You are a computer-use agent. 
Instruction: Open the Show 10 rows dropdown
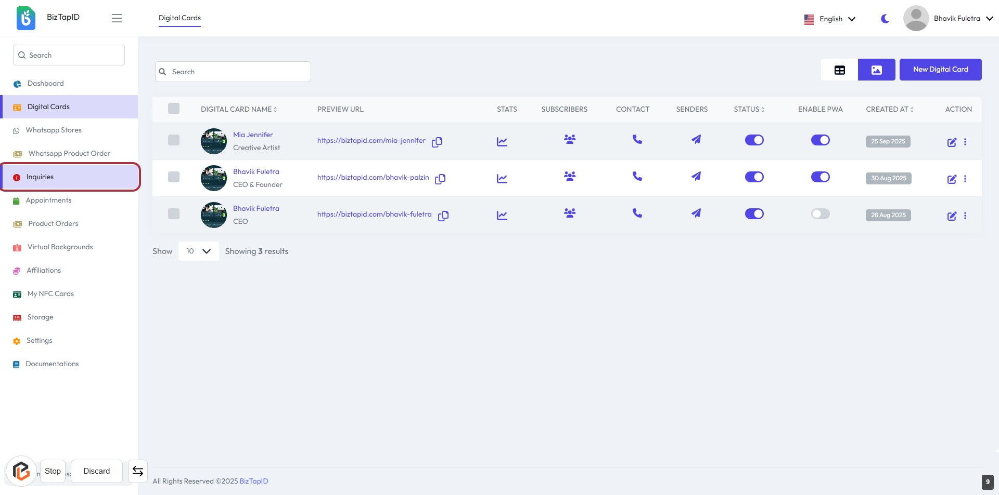(198, 251)
